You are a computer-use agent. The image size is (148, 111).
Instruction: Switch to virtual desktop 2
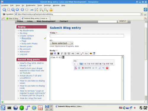pyautogui.click(x=51, y=106)
